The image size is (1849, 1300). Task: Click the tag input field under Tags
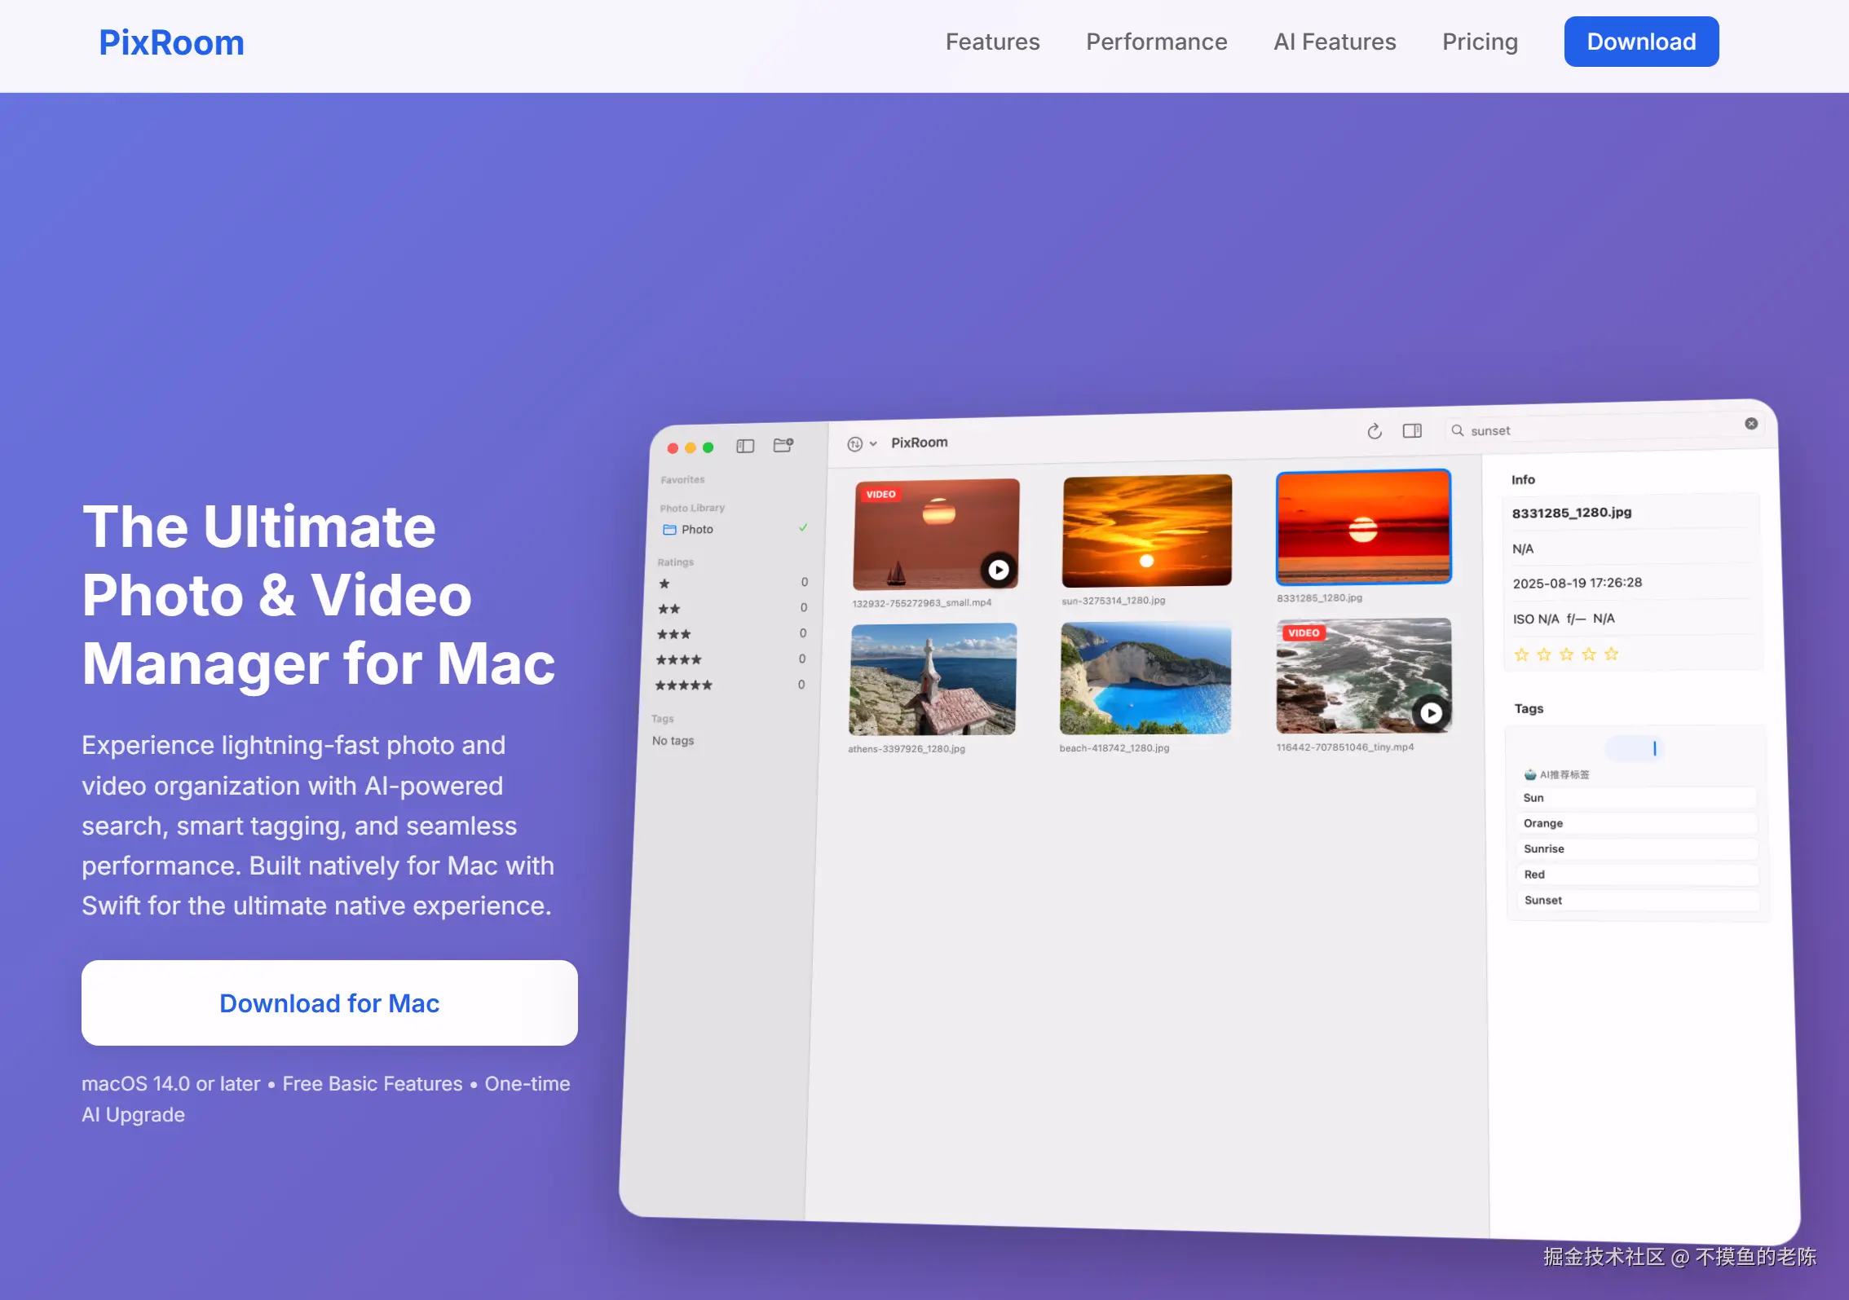[x=1634, y=748]
